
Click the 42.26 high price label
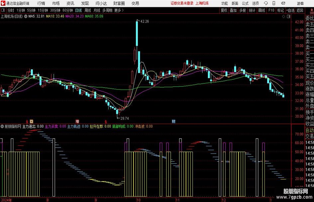click(145, 22)
